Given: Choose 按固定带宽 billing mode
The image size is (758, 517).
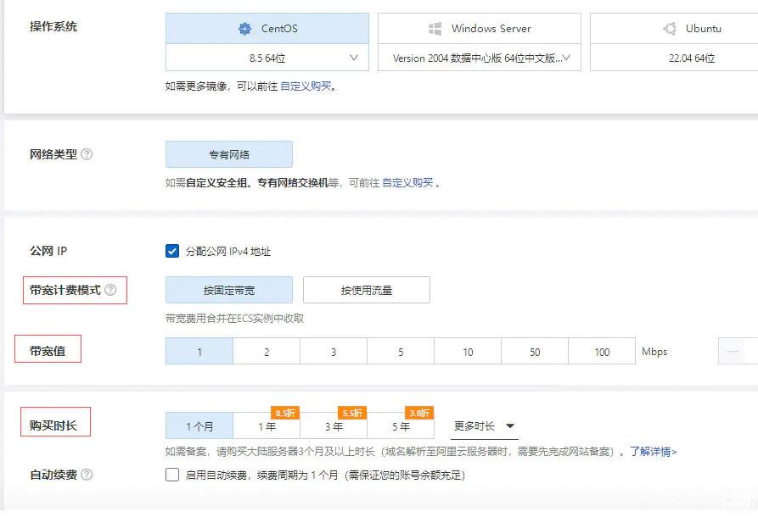Looking at the screenshot, I should (229, 290).
